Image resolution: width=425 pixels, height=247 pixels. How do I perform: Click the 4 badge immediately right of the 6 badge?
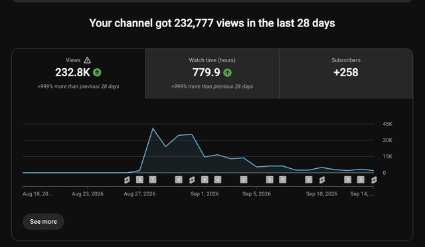tap(218, 179)
